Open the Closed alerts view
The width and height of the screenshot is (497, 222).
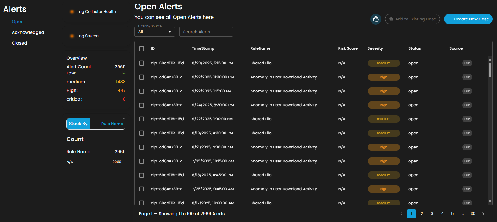19,43
